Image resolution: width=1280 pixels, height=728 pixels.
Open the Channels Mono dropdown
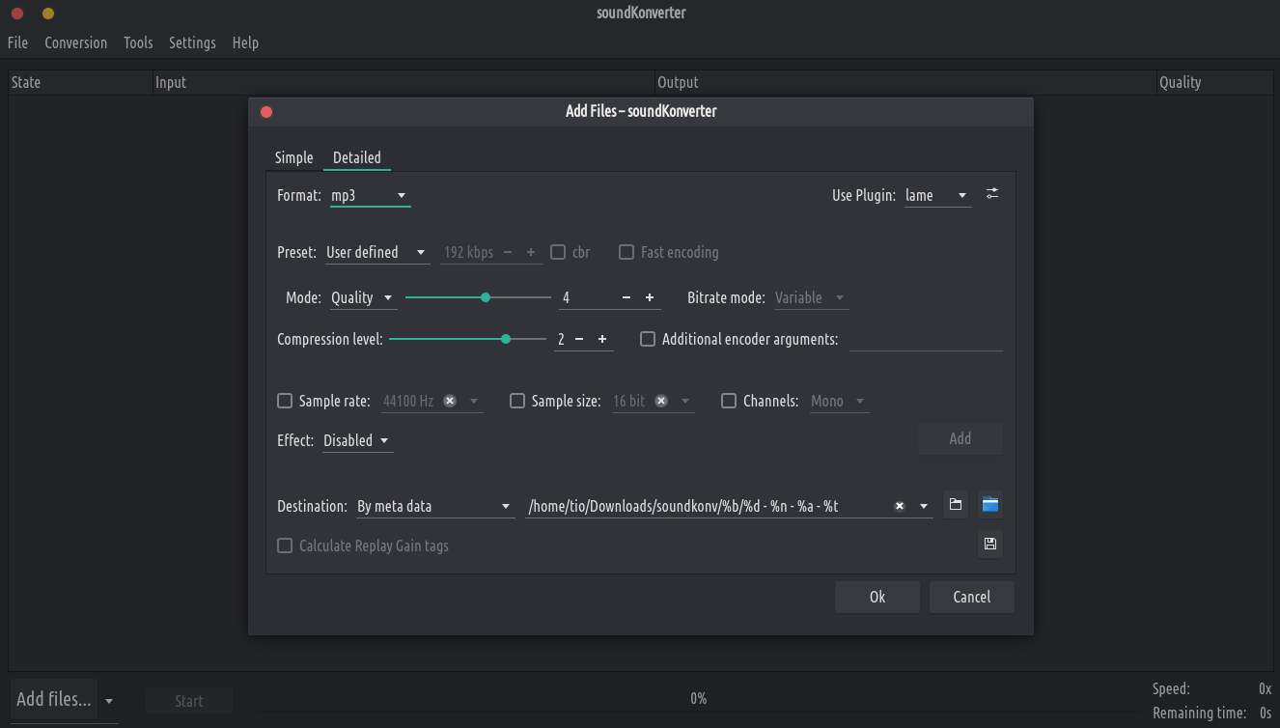tap(839, 401)
